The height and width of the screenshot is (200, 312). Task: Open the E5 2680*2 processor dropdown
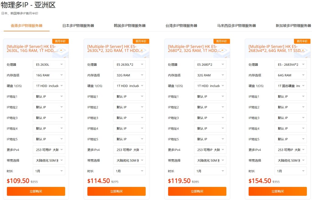pyautogui.click(x=210, y=64)
